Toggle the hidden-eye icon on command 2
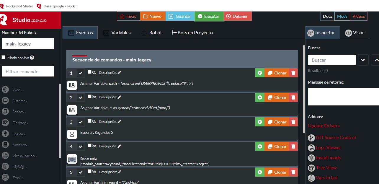Image resolution: width=379 pixels, height=184 pixels. [x=94, y=97]
